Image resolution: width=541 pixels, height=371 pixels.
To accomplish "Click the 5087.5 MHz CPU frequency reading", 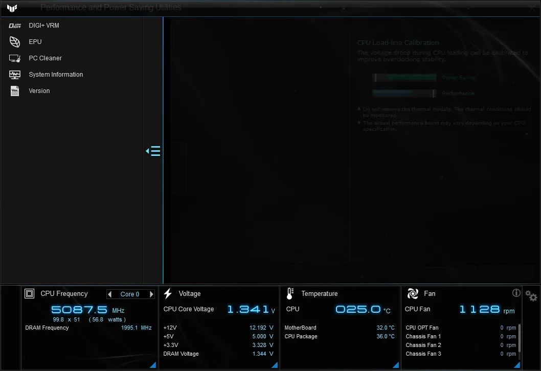I will [x=88, y=310].
